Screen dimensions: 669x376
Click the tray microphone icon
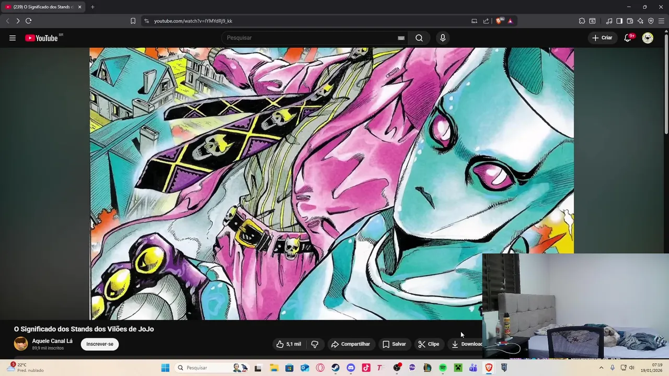coord(613,368)
